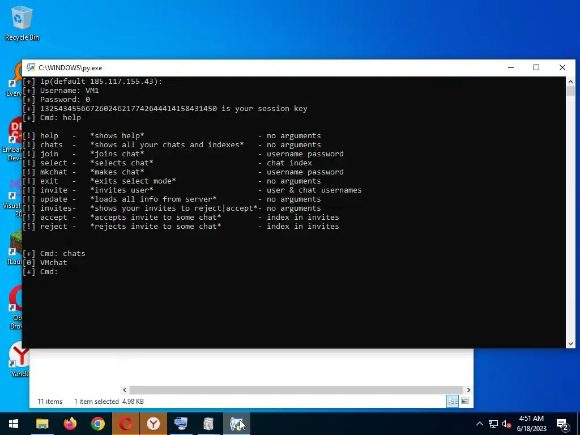Close the py.exe console window
Viewport: 580px width, 435px height.
click(562, 67)
